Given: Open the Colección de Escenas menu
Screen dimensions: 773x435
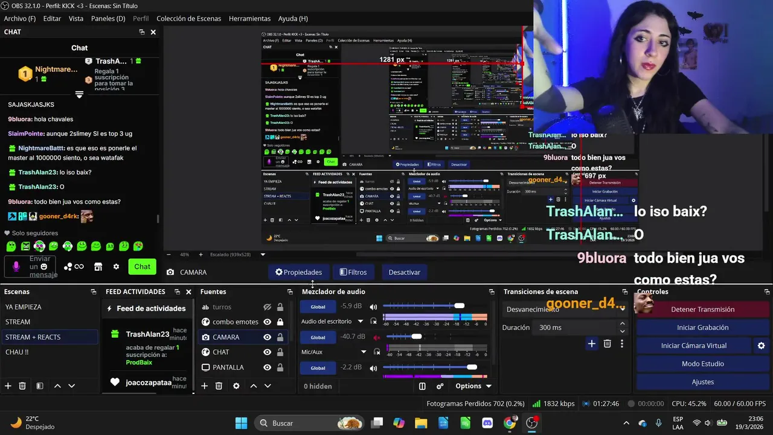Looking at the screenshot, I should click(189, 19).
